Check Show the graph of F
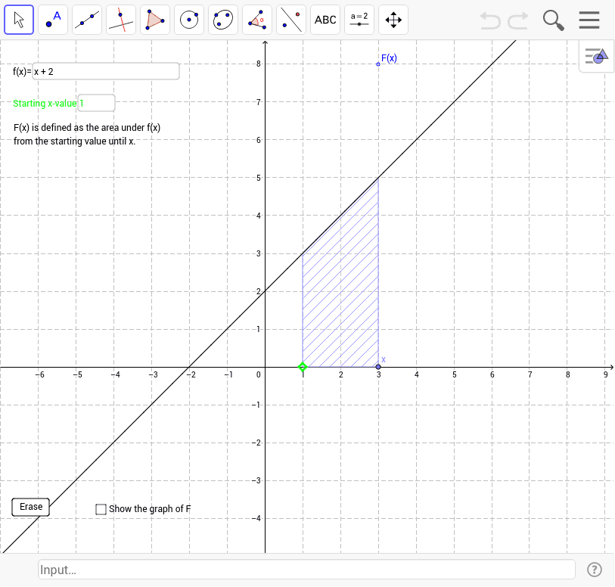 (101, 509)
